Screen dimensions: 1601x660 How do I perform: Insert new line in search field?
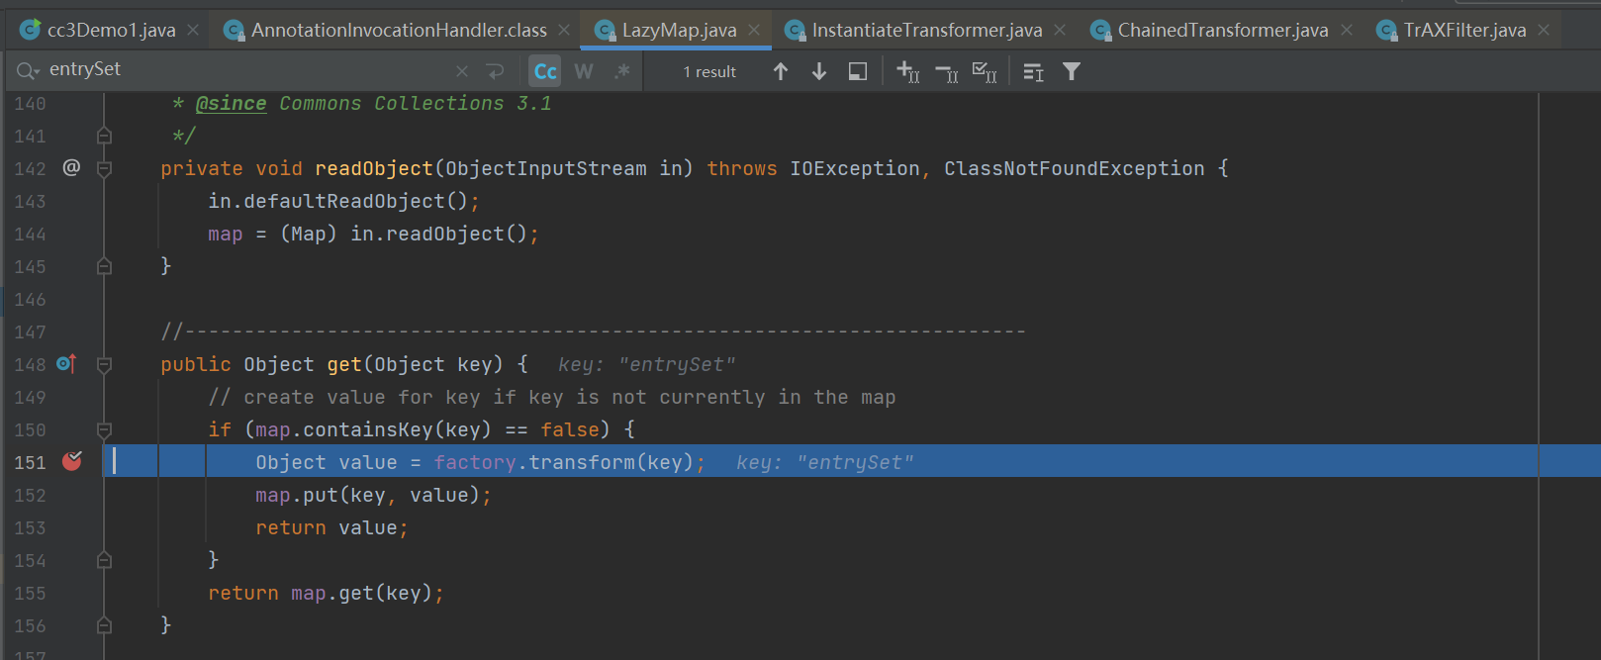pyautogui.click(x=495, y=71)
